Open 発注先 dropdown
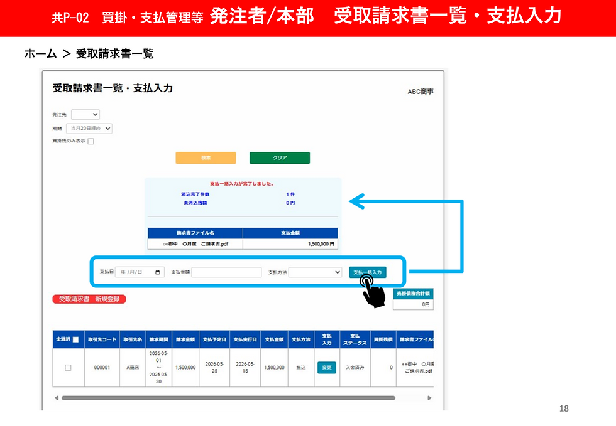The width and height of the screenshot is (616, 426). 85,115
